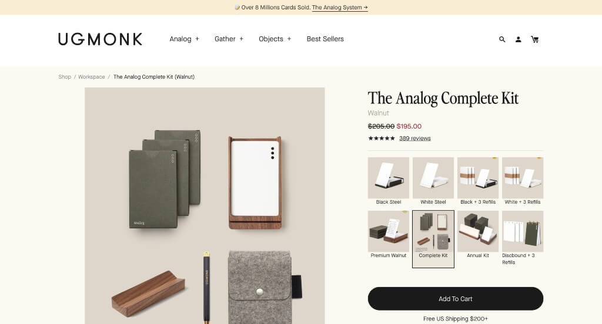The height and width of the screenshot is (324, 602).
Task: Pick the Premium Walnut variant
Action: pyautogui.click(x=389, y=235)
